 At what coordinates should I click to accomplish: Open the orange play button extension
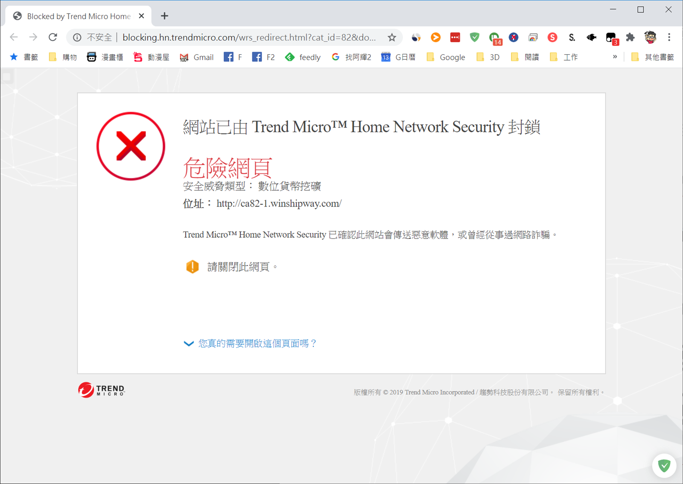435,38
